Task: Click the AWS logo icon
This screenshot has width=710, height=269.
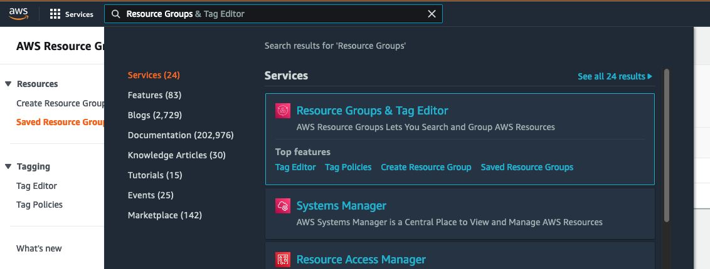Action: 17,14
